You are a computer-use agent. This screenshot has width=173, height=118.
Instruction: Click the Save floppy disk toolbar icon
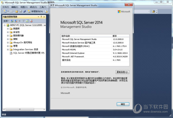tap(21, 11)
